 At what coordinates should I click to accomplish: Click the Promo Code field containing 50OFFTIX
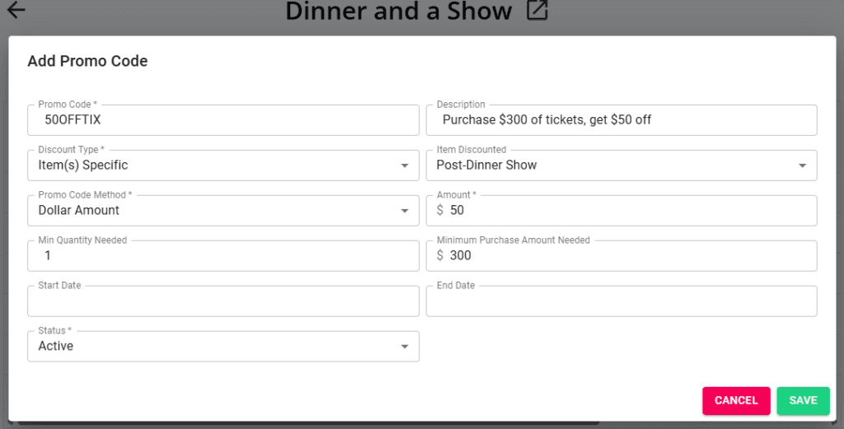click(x=223, y=120)
